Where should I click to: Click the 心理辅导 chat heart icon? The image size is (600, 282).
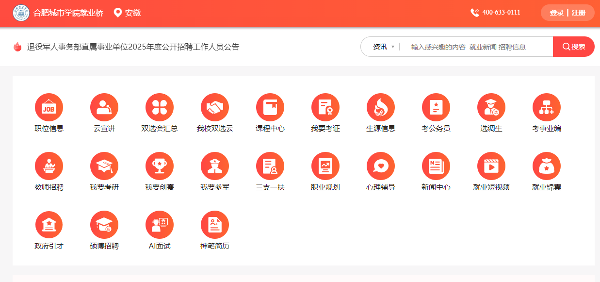tap(381, 166)
